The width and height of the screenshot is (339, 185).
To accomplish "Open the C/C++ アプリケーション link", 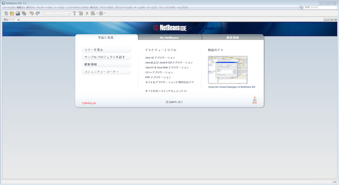I will click(159, 72).
